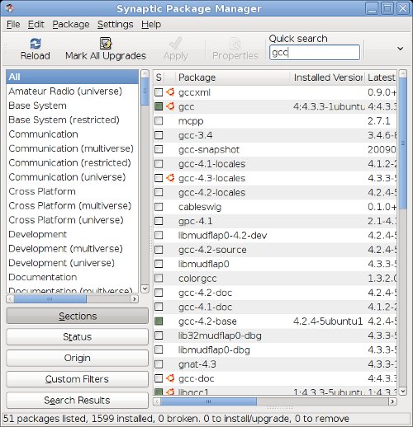413x427 pixels.
Task: Open the Edit menu
Action: click(36, 25)
